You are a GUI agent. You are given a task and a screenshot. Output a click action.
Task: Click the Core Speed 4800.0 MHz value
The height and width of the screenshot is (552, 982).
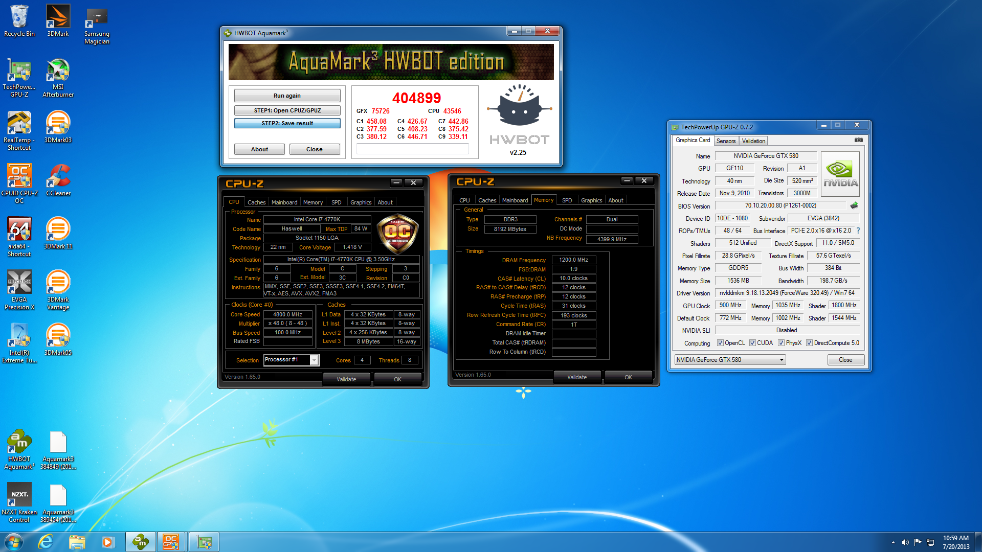pos(287,314)
